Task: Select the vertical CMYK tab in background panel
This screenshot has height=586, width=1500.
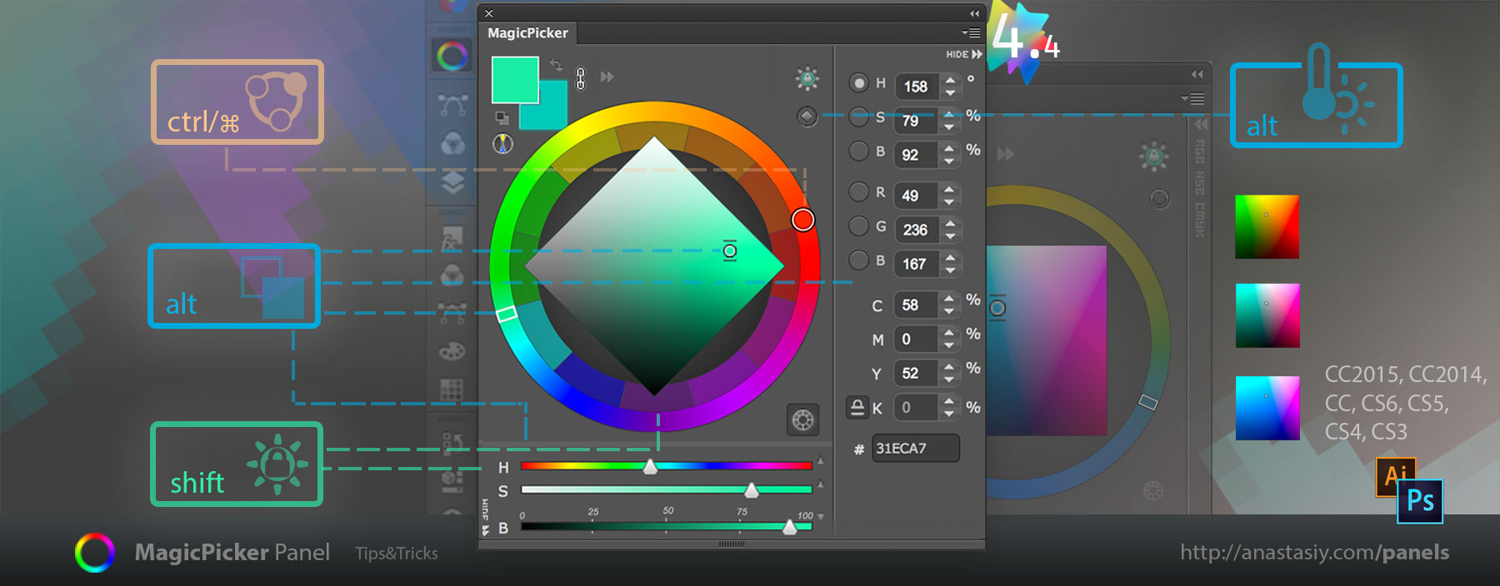Action: point(1200,220)
